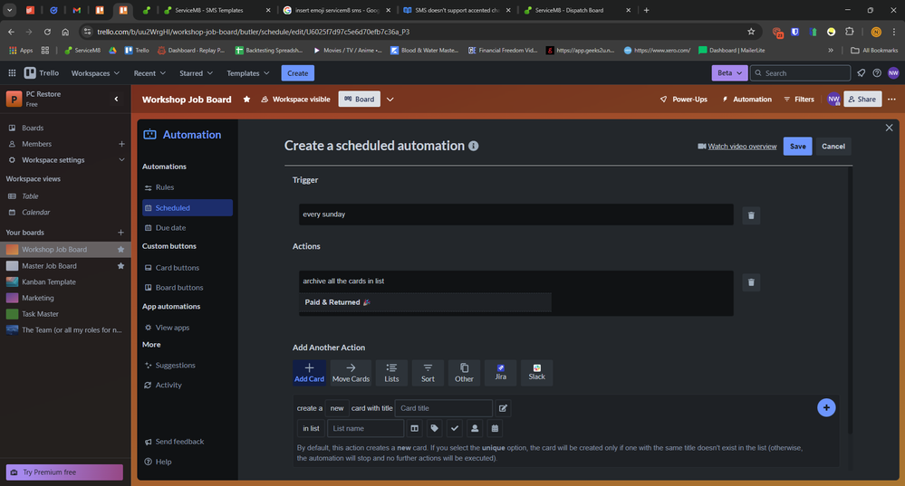Click the blue Create button

(x=297, y=73)
